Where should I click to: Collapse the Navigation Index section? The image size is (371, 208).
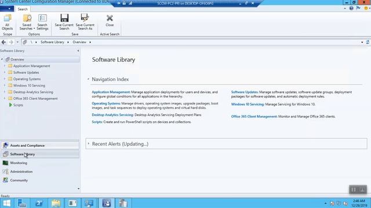click(88, 79)
